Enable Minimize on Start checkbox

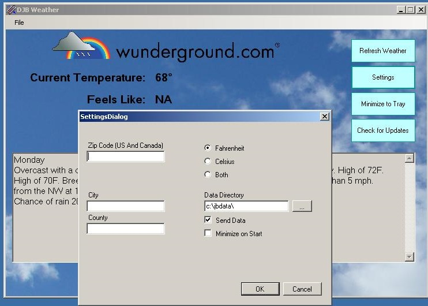click(x=208, y=234)
